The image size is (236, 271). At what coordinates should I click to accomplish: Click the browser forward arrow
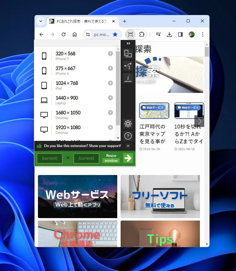click(x=52, y=34)
